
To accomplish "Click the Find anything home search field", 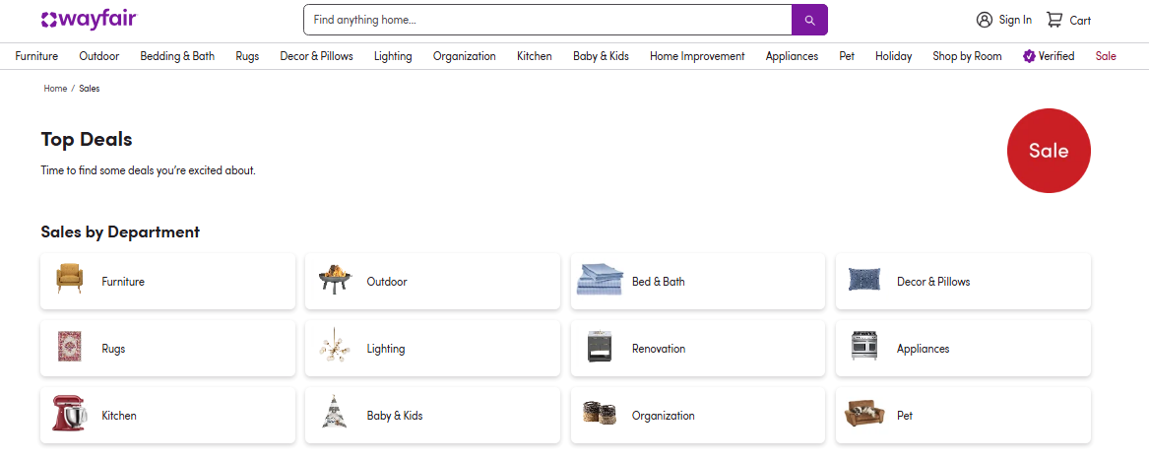I will (547, 20).
